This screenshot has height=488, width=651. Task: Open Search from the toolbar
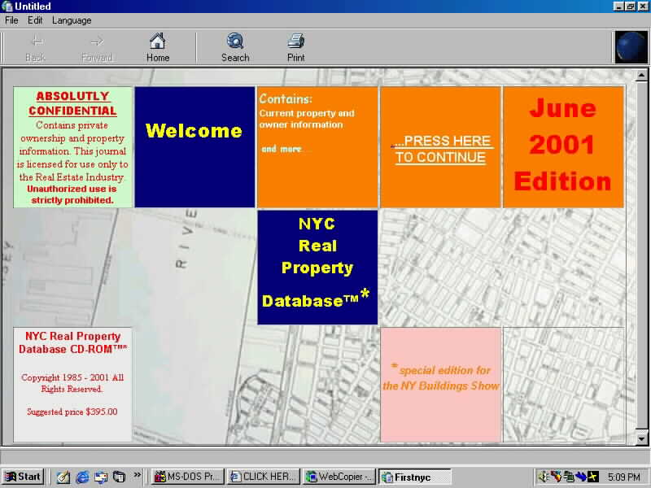point(235,46)
